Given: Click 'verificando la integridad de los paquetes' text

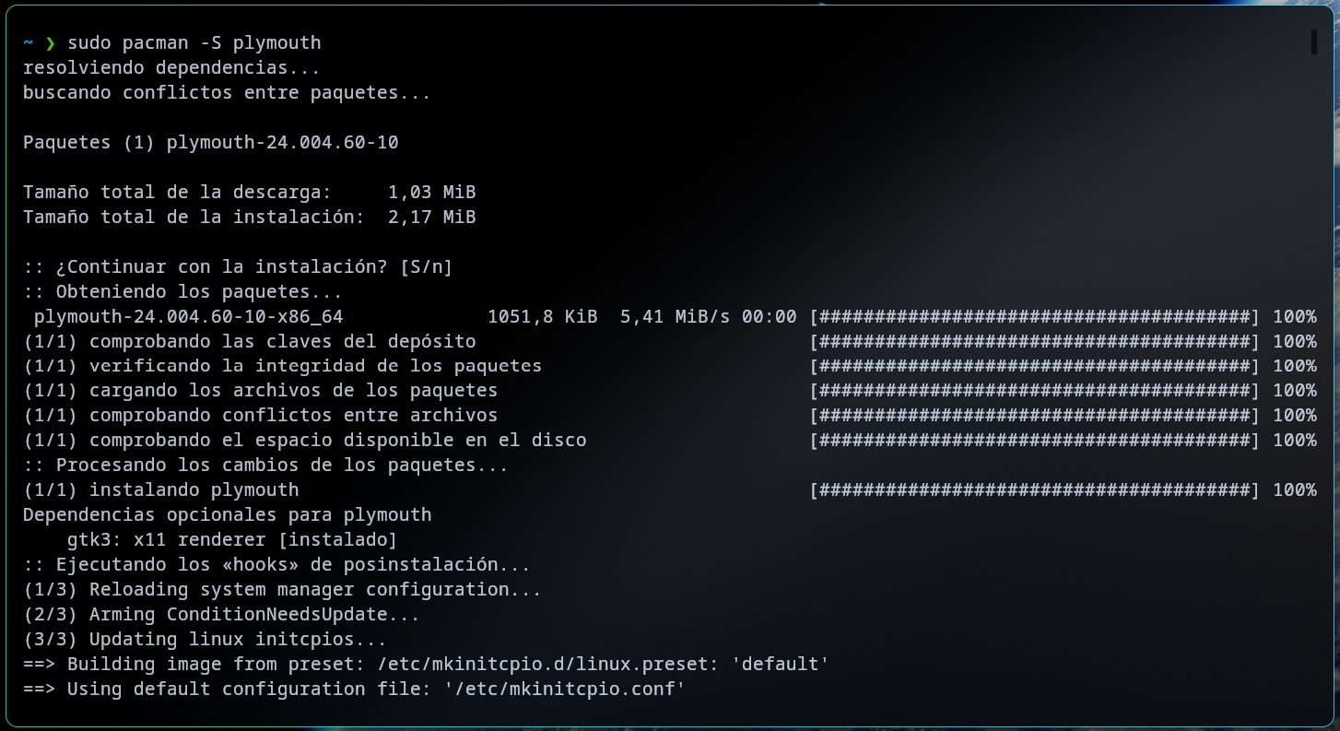Looking at the screenshot, I should (315, 366).
